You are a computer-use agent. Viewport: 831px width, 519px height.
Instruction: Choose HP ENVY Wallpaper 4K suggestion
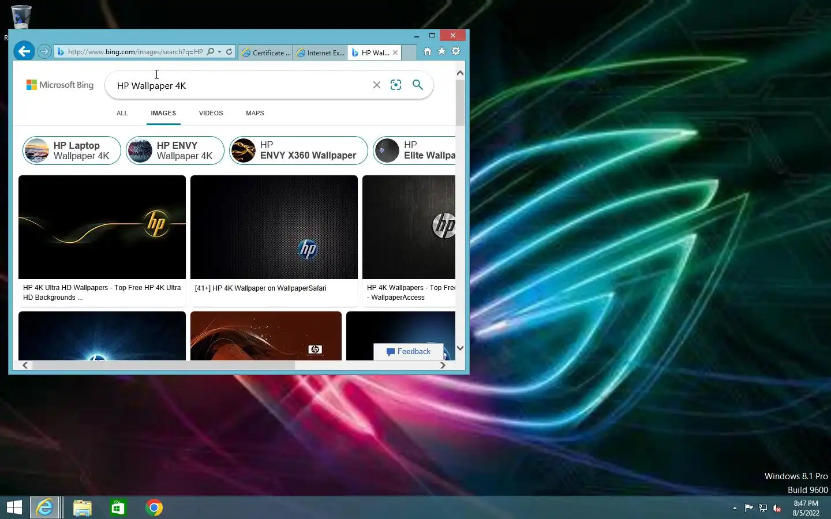tap(175, 151)
